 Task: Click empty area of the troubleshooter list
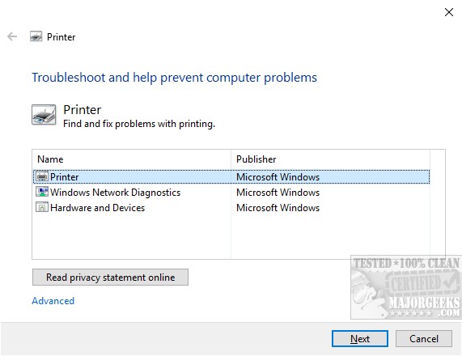coord(231,237)
